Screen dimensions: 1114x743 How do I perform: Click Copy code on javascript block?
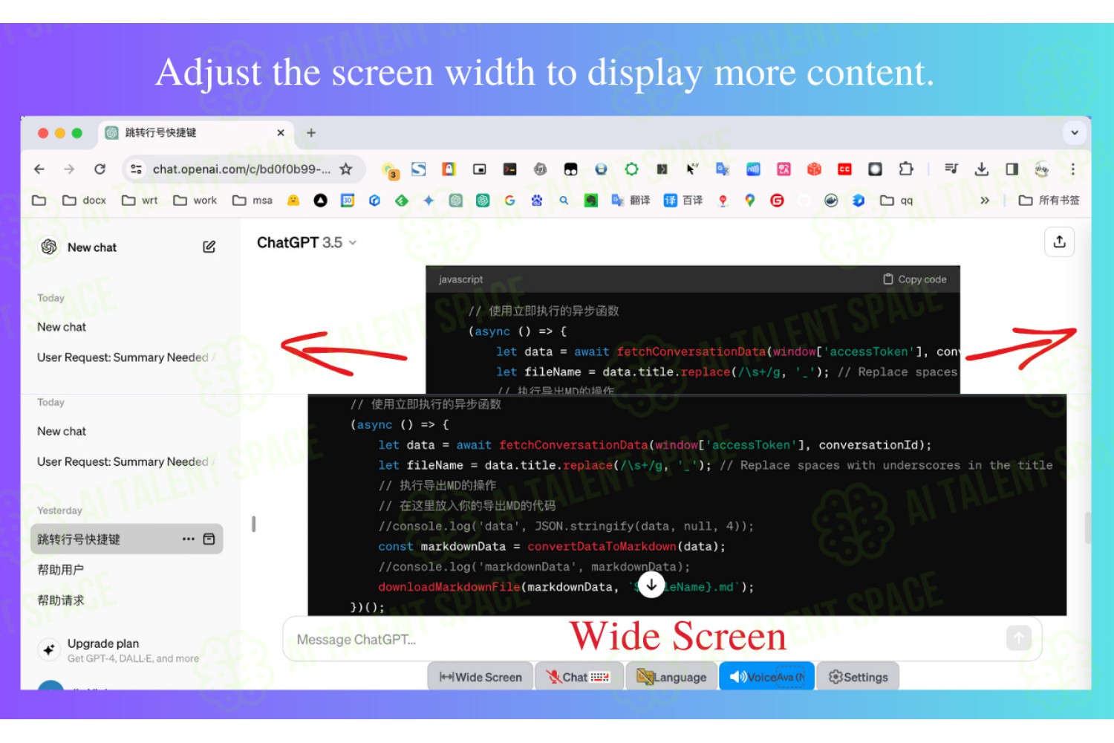click(915, 279)
